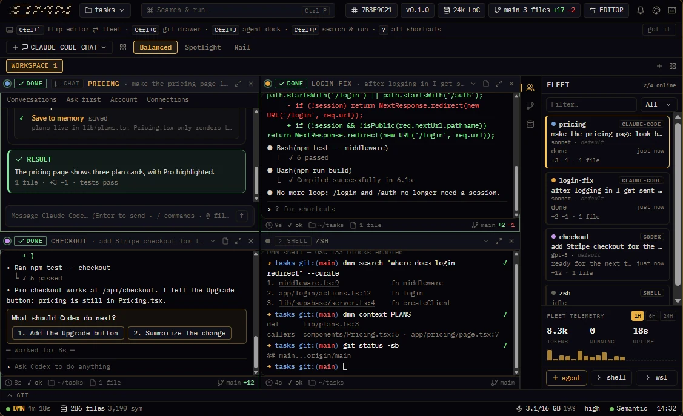Screen dimensions: 683x416
Task: Expand ZSH pane header chevron
Action: (486, 241)
